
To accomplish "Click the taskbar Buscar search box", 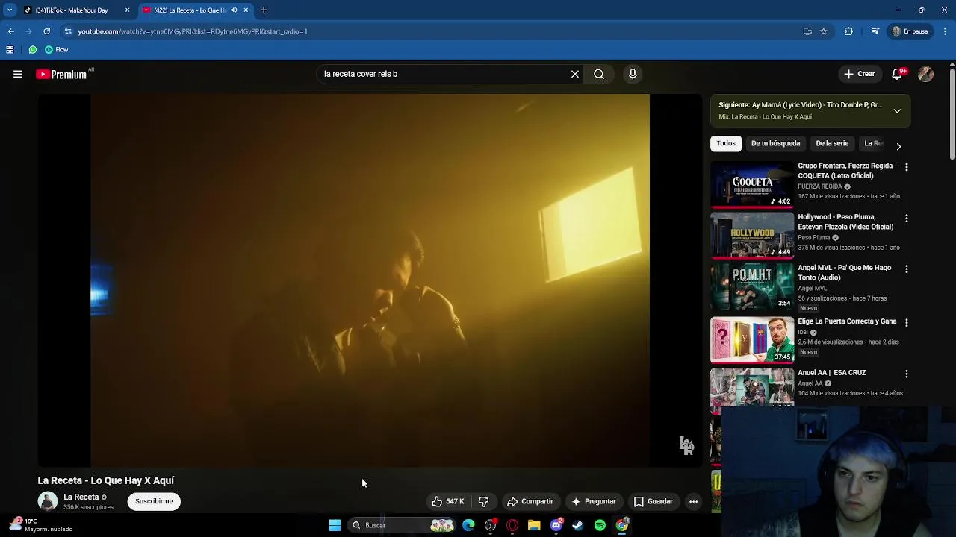I will [403, 525].
